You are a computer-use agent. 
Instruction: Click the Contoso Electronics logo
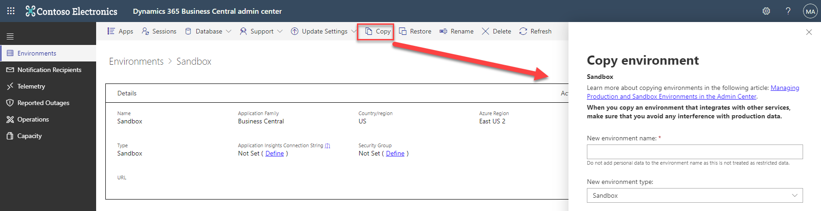tap(71, 11)
